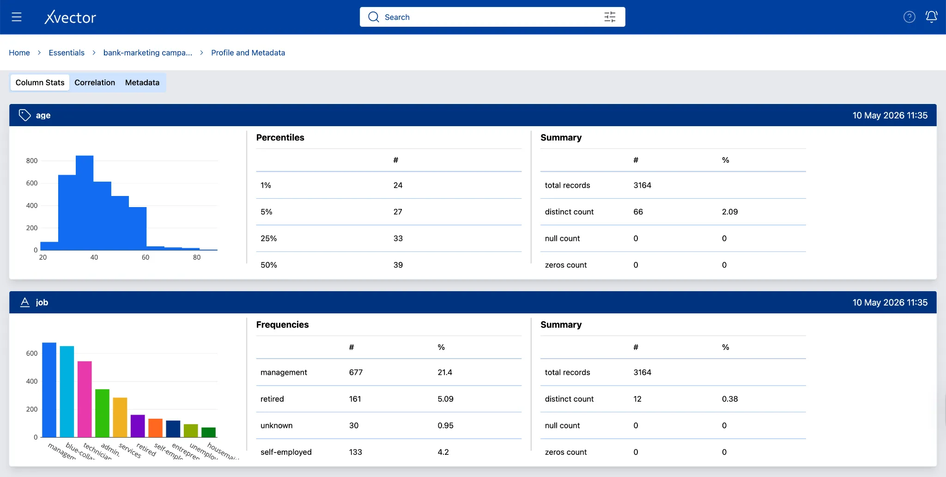Click age null count label
946x477 pixels.
[x=562, y=238]
